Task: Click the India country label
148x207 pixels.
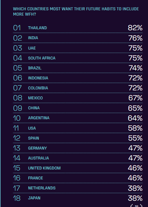Action: 33,38
